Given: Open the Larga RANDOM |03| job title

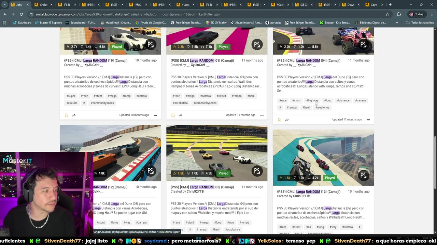Looking at the screenshot, I should click(x=202, y=187).
